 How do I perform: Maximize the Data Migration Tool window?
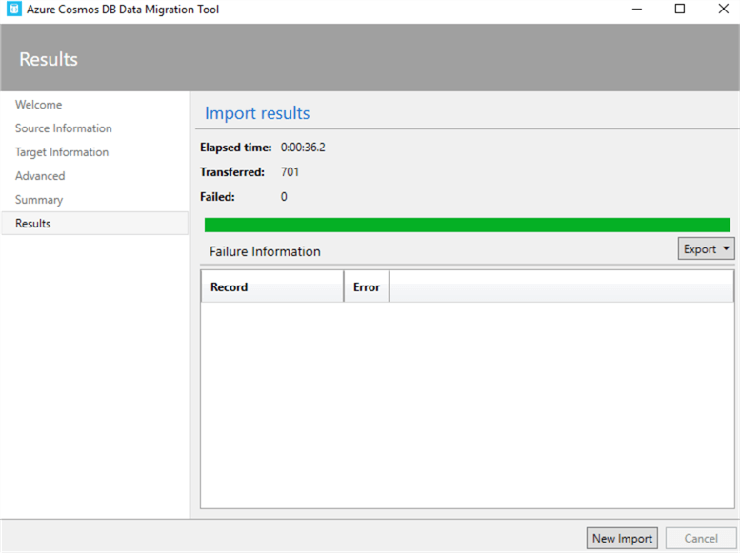[x=680, y=9]
